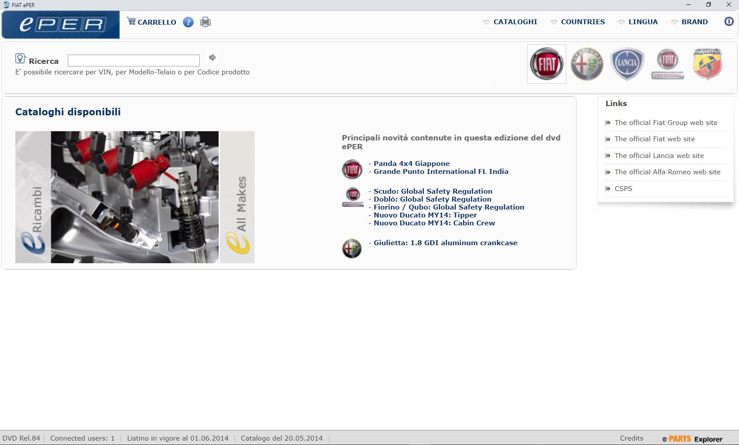Open The official Fiat Group web site link
Screen dimensions: 739x445
click(x=666, y=123)
